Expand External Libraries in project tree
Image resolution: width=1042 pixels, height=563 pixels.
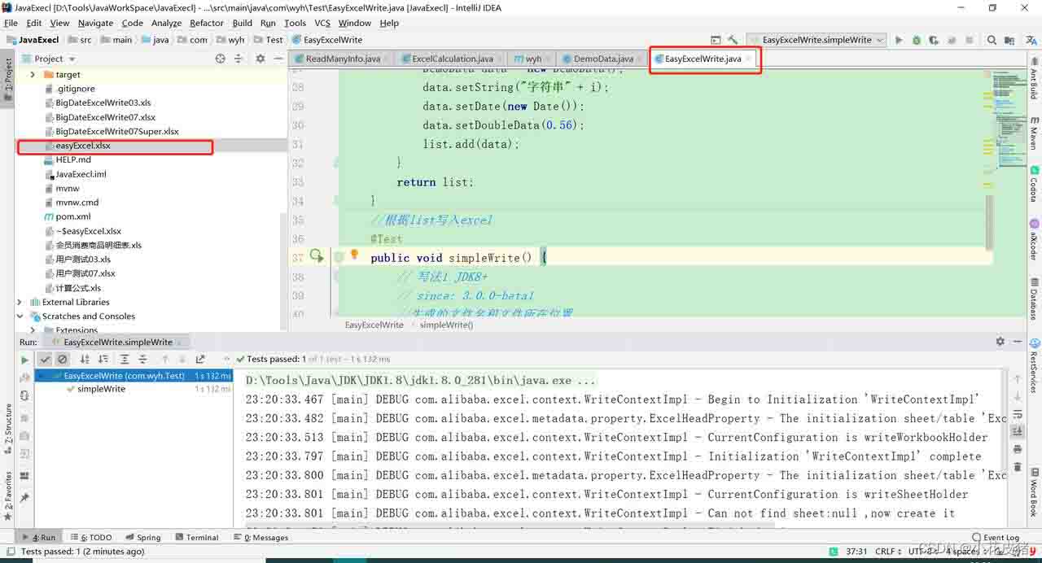20,302
